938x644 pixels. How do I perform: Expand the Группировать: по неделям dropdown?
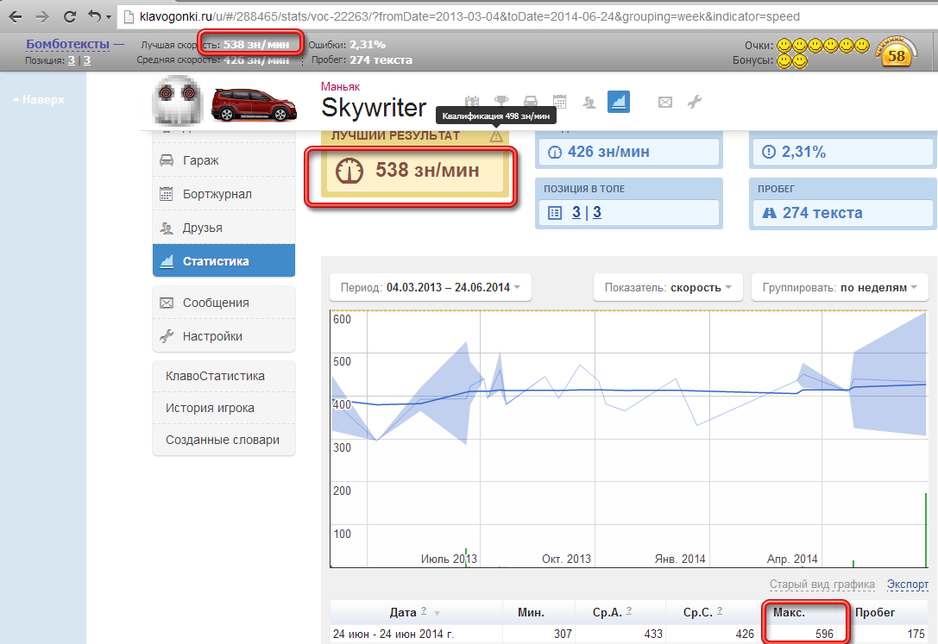(x=840, y=287)
